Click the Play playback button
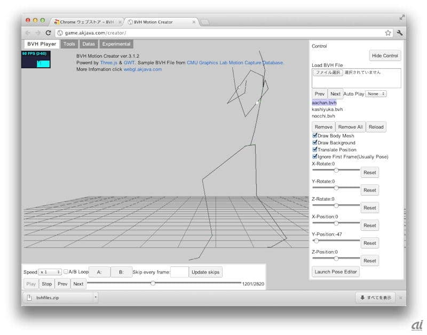The width and height of the screenshot is (427, 335). [31, 284]
